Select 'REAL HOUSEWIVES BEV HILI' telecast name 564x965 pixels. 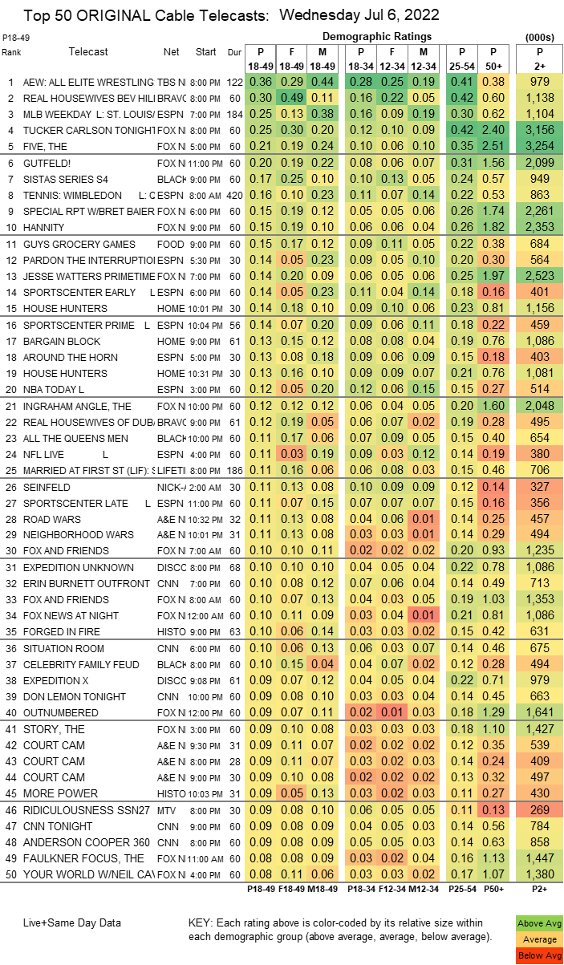click(89, 98)
